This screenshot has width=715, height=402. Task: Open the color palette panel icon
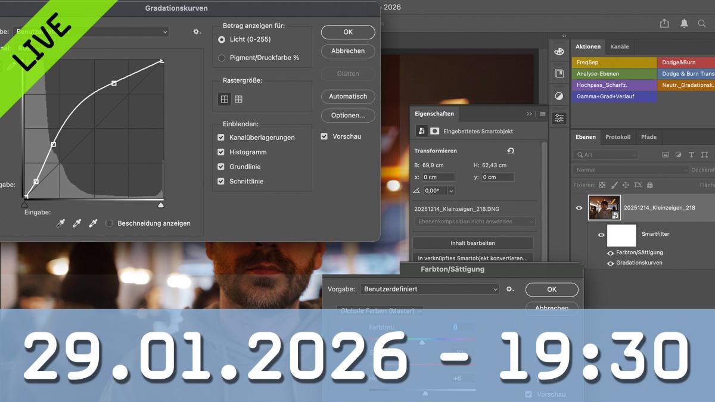[x=559, y=51]
